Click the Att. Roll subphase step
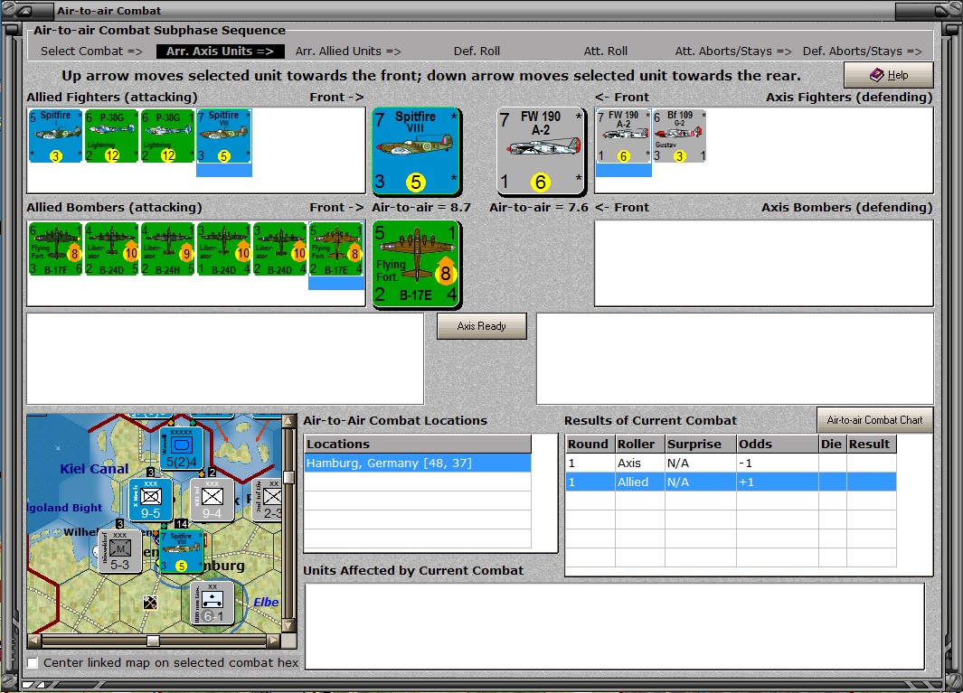Image resolution: width=963 pixels, height=693 pixels. 606,52
